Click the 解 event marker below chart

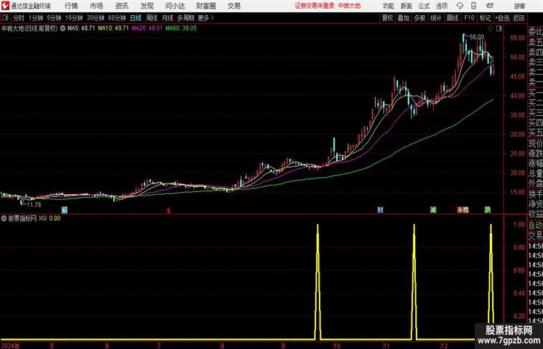[65, 210]
